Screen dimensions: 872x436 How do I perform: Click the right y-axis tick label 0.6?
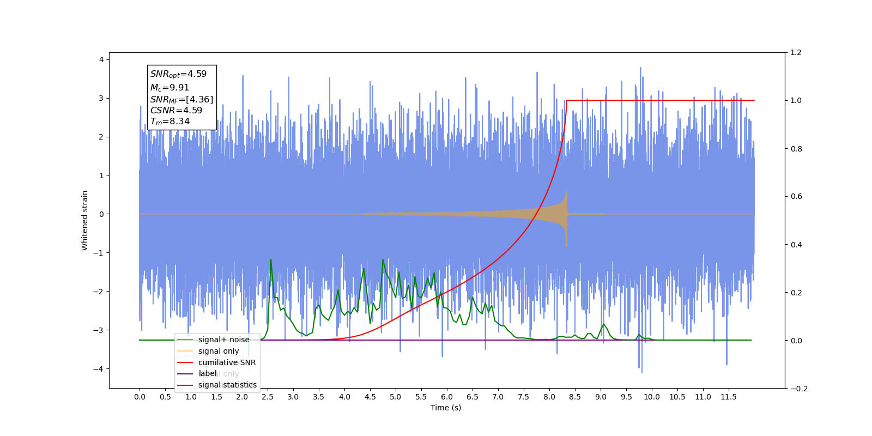[796, 197]
